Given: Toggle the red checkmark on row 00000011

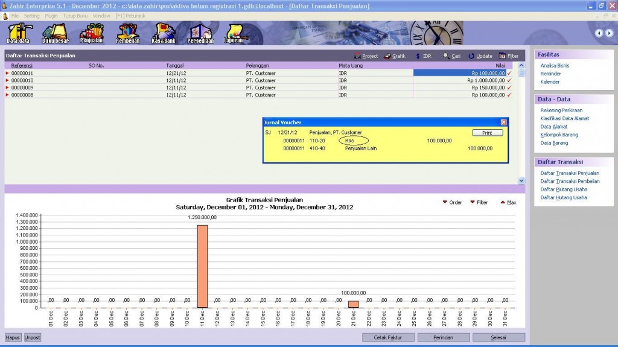Looking at the screenshot, I should point(509,73).
